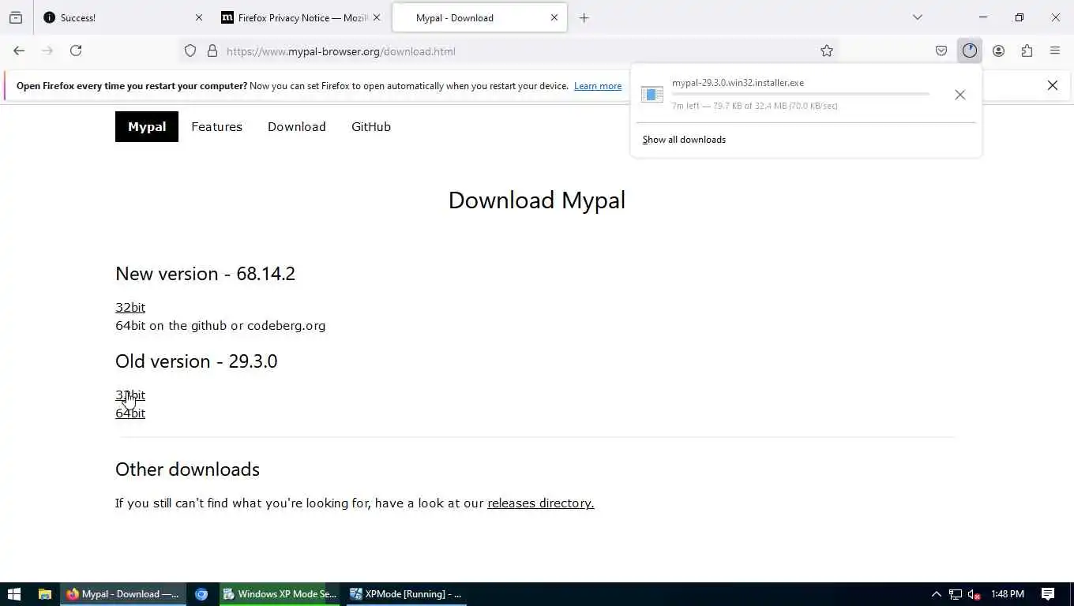Open the Extensions puzzle icon
The width and height of the screenshot is (1074, 606).
(1027, 50)
